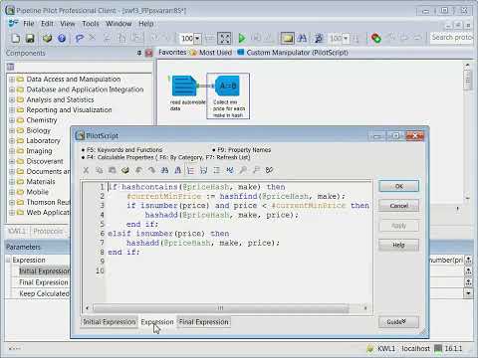
Task: Click the localhost status bar entry
Action: (x=415, y=348)
